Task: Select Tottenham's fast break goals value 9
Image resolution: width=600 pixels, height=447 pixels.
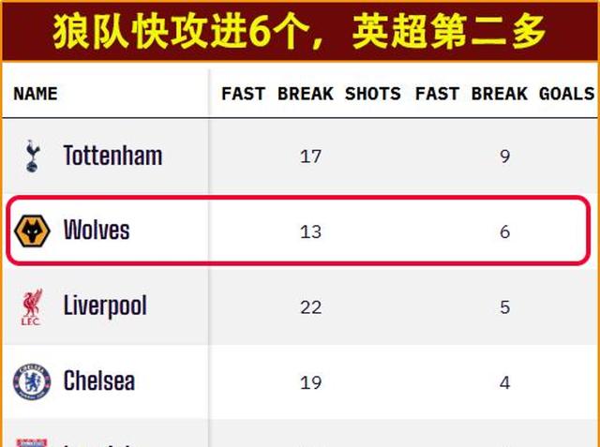Action: click(504, 156)
